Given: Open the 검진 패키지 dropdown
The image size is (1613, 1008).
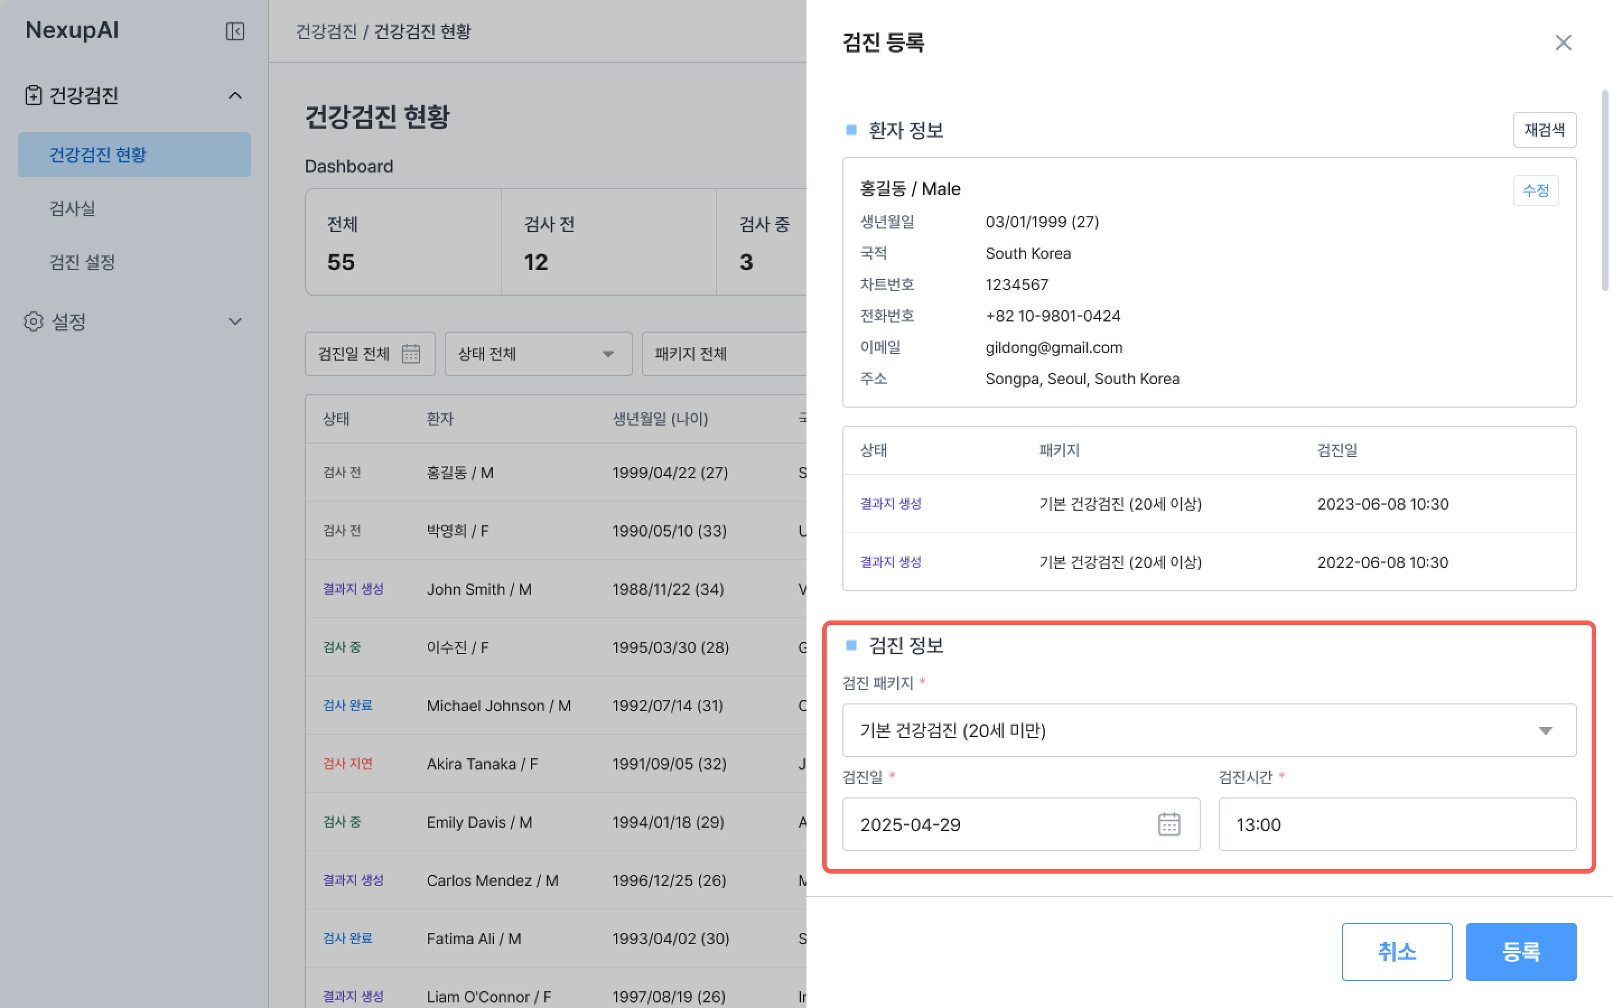Looking at the screenshot, I should 1209,730.
